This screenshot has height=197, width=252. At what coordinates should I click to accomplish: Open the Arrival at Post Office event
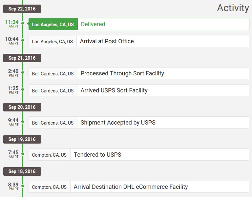click(x=162, y=41)
